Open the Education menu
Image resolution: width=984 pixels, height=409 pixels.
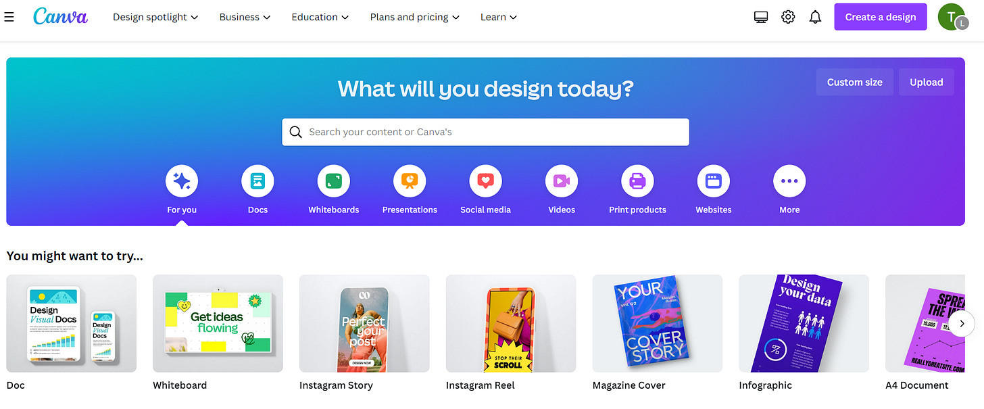(x=320, y=17)
